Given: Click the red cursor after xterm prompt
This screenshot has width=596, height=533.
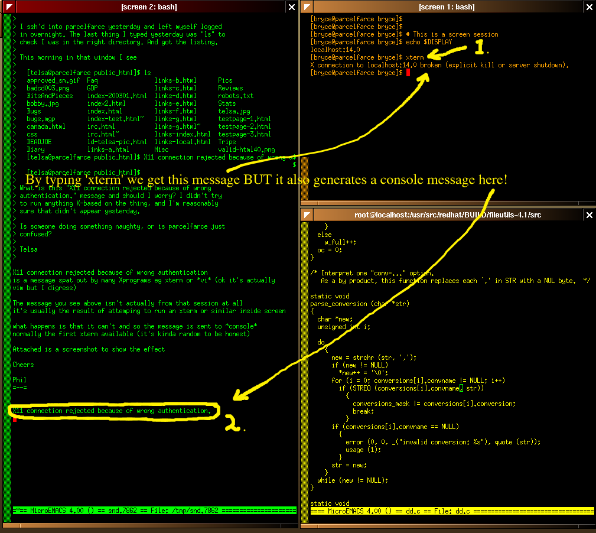Looking at the screenshot, I should point(408,73).
